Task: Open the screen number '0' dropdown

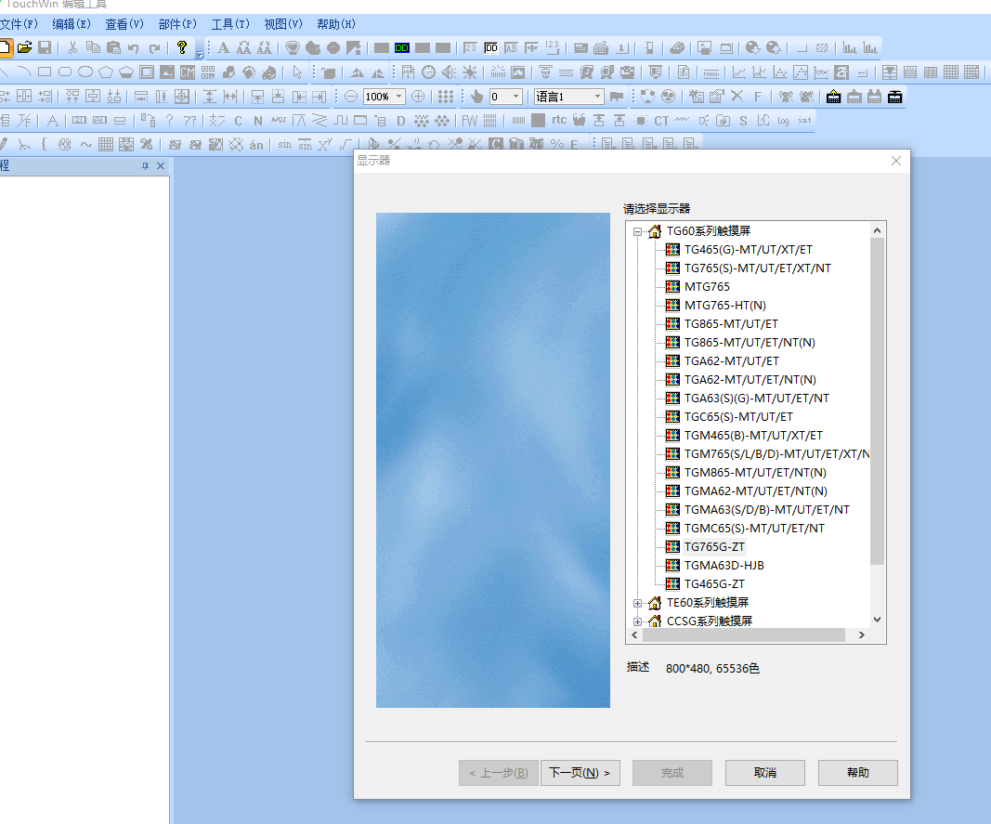Action: [x=516, y=97]
